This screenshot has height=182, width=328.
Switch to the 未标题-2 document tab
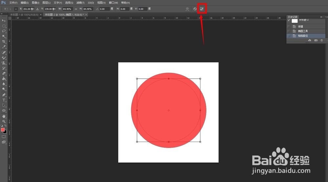(x=64, y=15)
